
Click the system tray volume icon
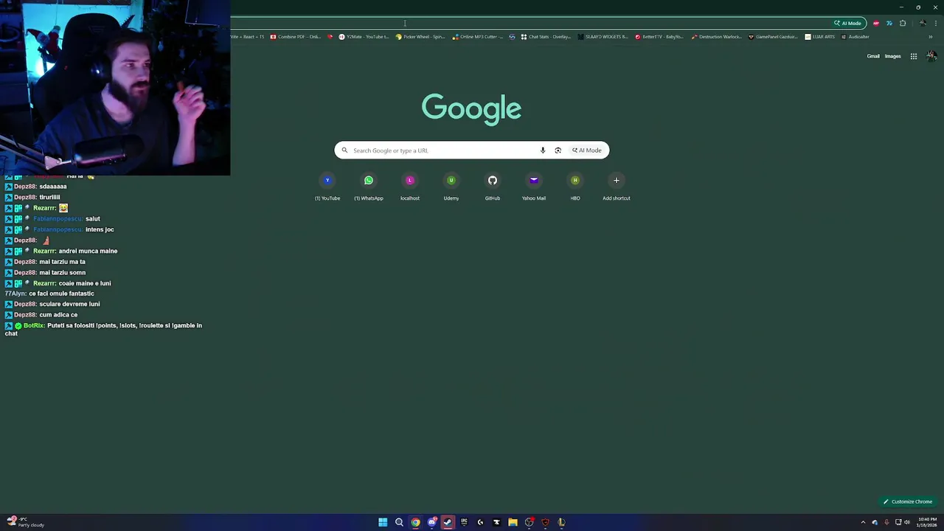tap(907, 522)
